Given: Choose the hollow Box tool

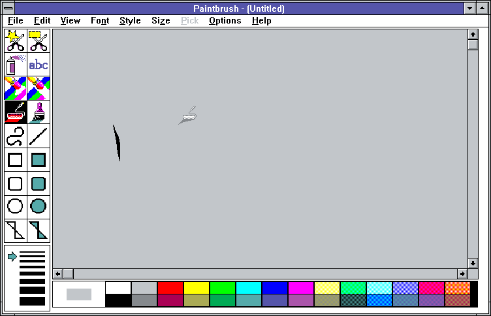Looking at the screenshot, I should (x=16, y=160).
